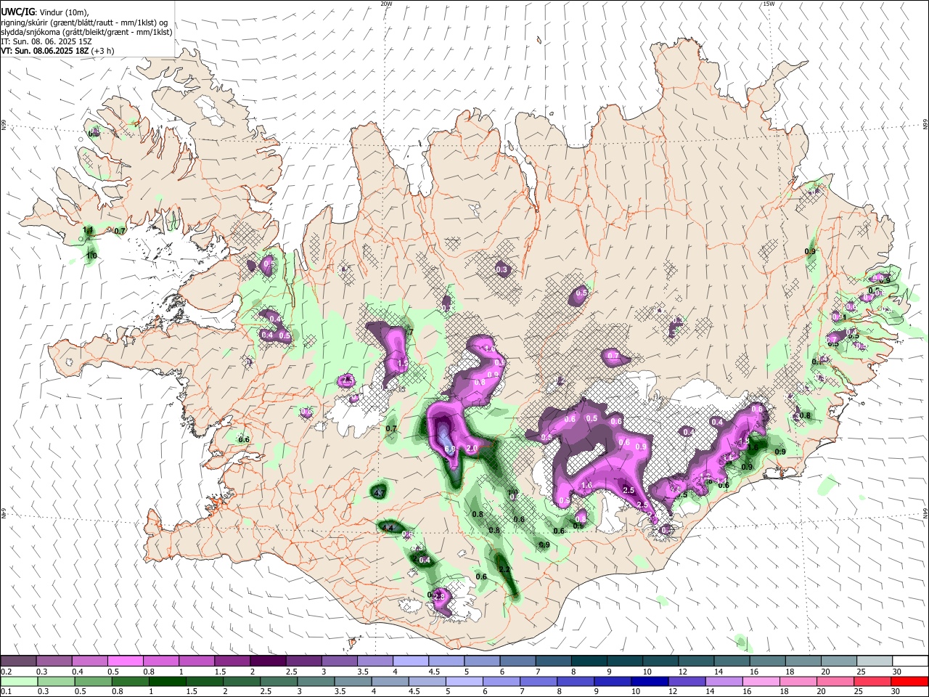The height and width of the screenshot is (697, 929).
Task: Select the palest green 0.1–0.3 rain legend swatch
Action: [x=19, y=681]
